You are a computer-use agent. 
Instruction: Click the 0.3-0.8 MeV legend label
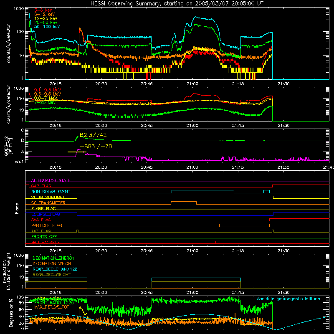click(x=48, y=94)
